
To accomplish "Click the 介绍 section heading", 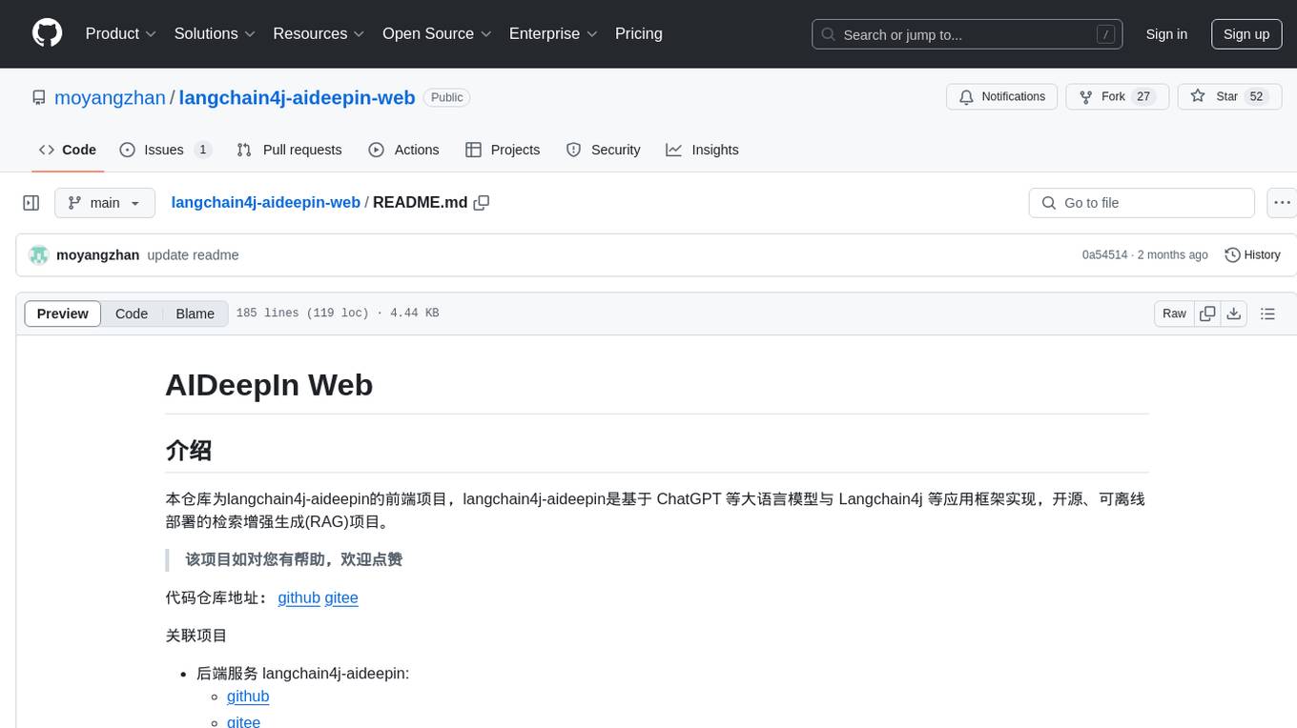I will pyautogui.click(x=189, y=450).
